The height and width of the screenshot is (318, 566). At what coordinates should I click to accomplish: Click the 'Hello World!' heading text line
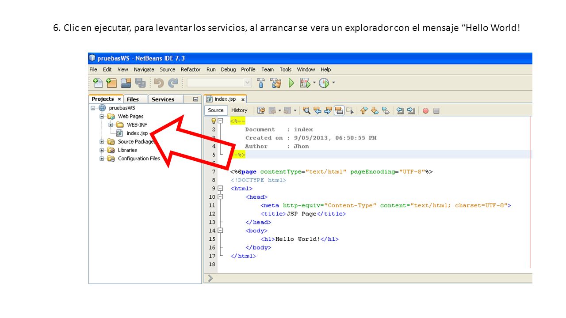(x=299, y=239)
